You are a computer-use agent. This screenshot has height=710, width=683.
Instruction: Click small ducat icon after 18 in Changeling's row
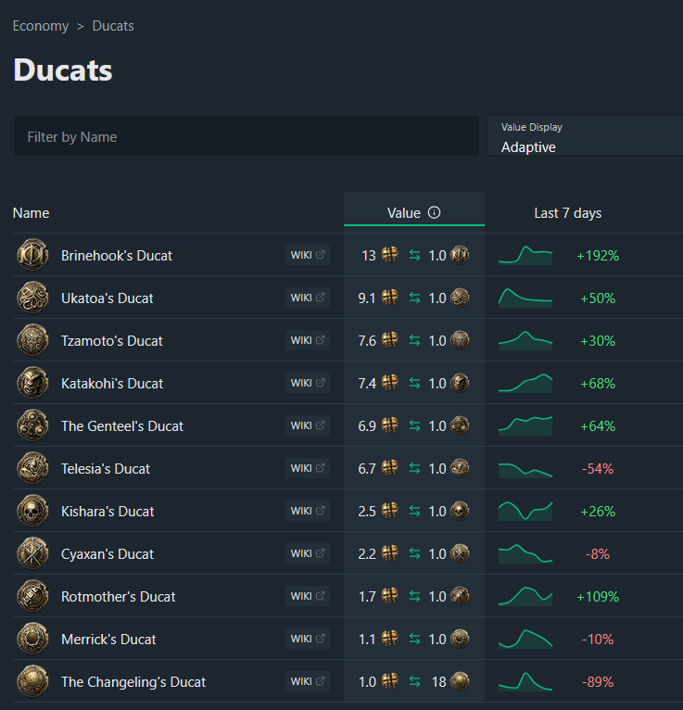click(460, 681)
